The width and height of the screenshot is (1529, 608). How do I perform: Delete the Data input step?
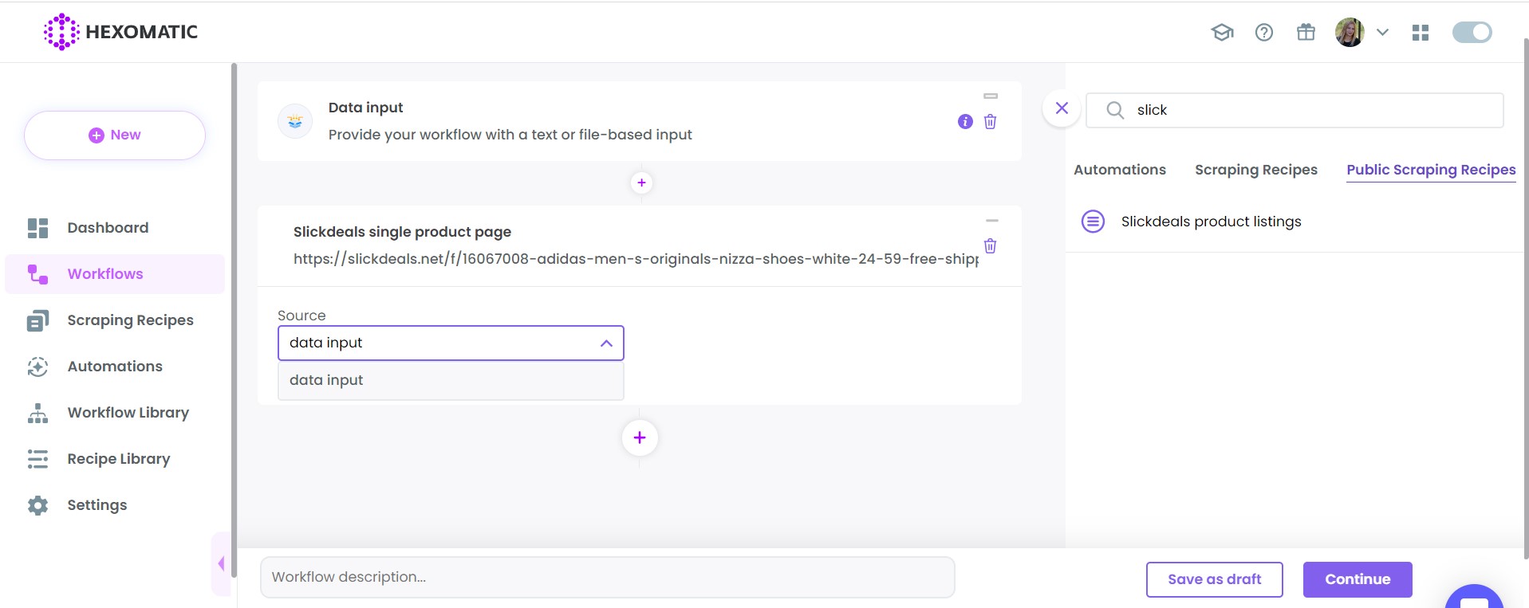[x=990, y=122]
